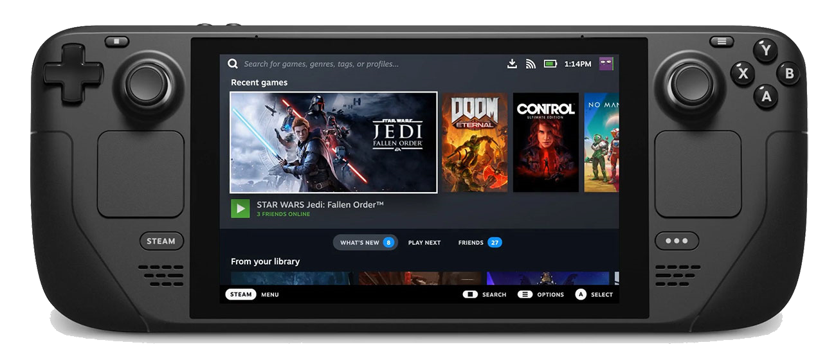Click the Friends badge 27

495,242
